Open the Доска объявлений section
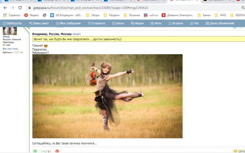 [220, 23]
